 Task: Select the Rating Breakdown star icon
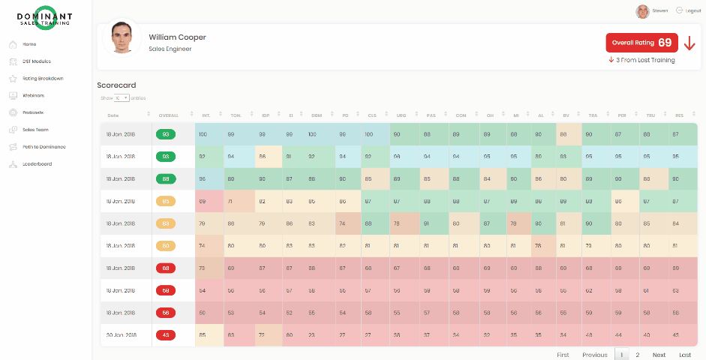[13, 78]
